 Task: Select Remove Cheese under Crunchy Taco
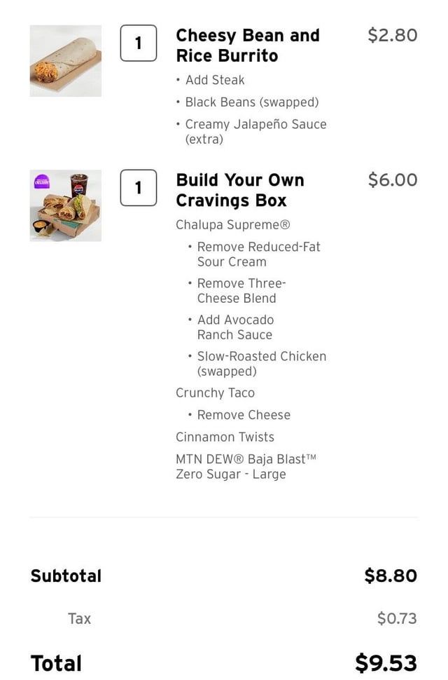(x=243, y=415)
